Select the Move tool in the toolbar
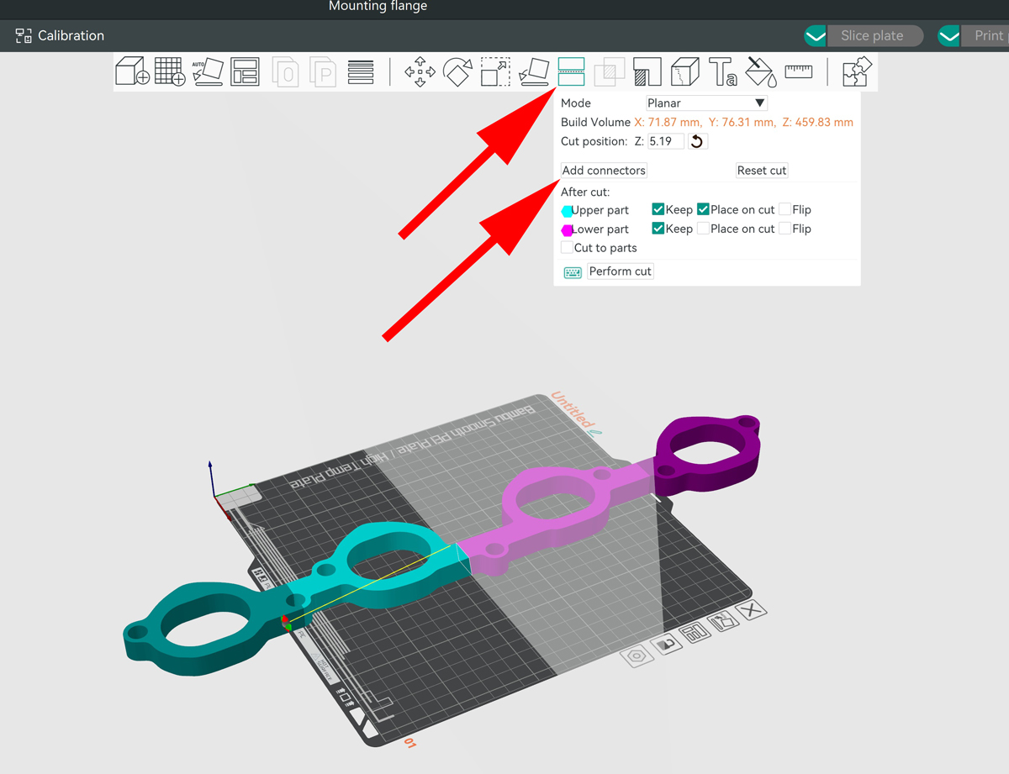1009x774 pixels. [x=420, y=72]
